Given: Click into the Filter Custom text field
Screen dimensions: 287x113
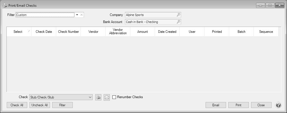Looking at the screenshot, I should tap(45, 15).
